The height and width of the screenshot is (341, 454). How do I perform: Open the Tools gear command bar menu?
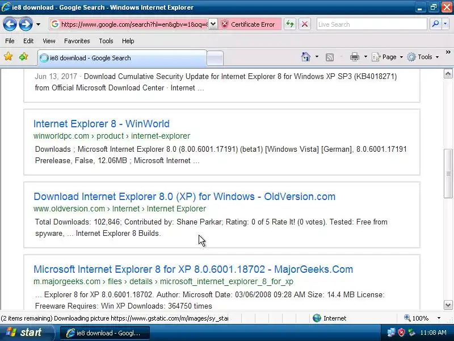coord(423,57)
